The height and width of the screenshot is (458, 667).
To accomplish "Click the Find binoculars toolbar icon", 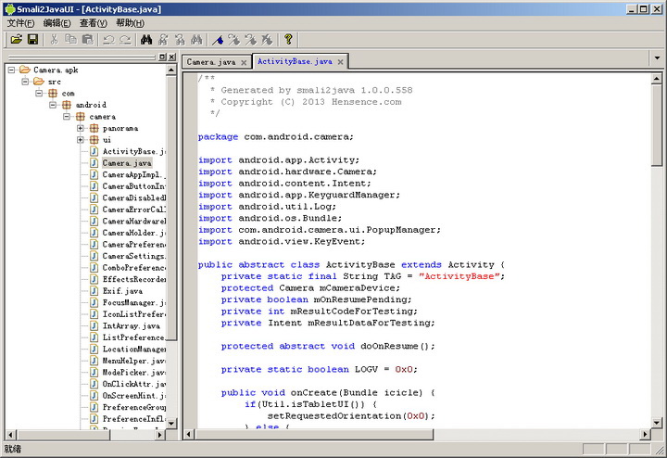I will coord(146,40).
